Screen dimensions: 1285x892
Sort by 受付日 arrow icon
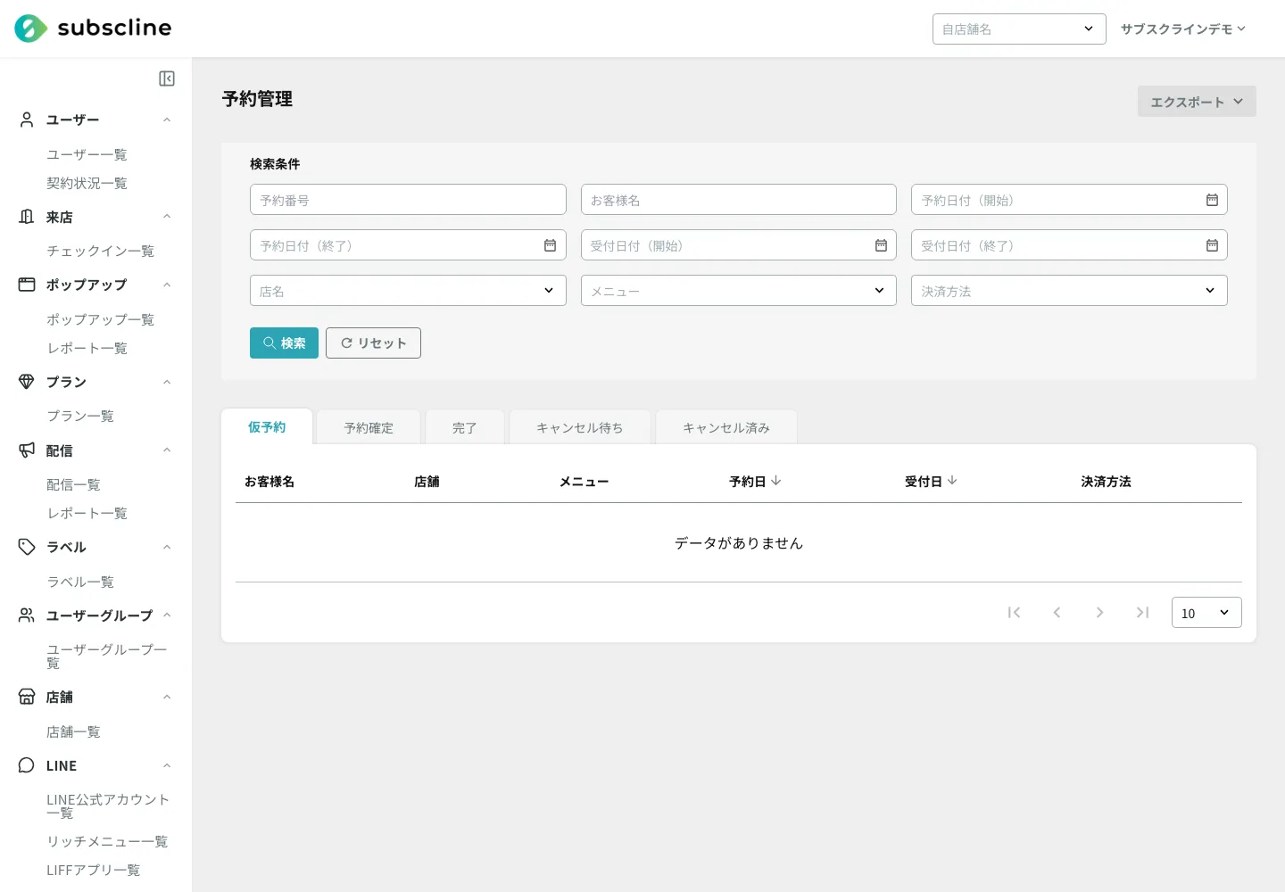click(952, 481)
